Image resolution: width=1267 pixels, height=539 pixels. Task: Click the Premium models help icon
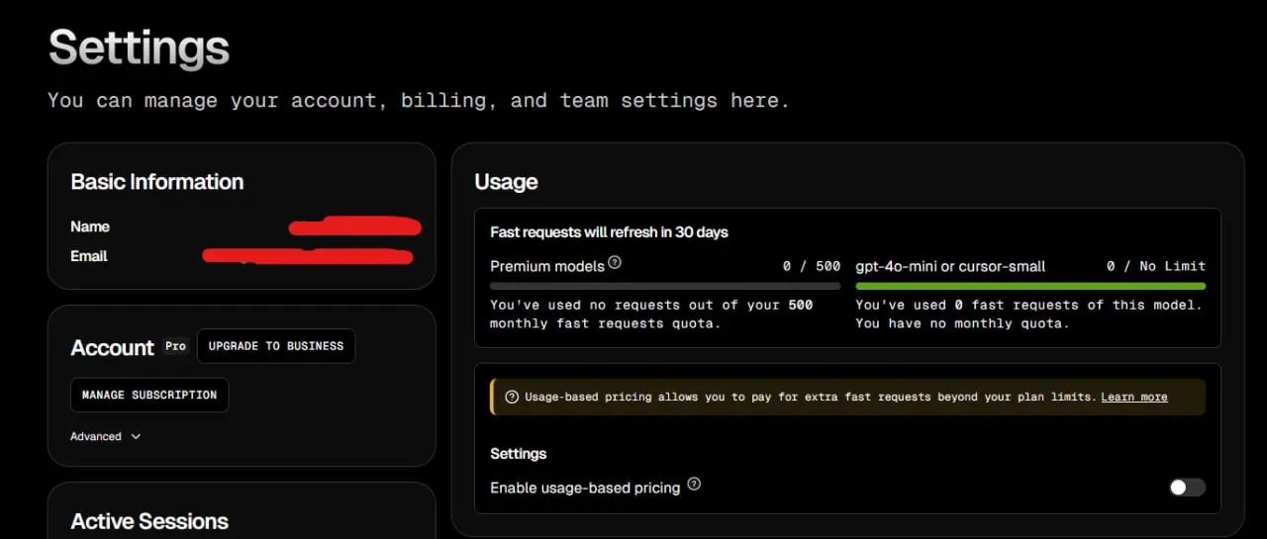pos(615,263)
